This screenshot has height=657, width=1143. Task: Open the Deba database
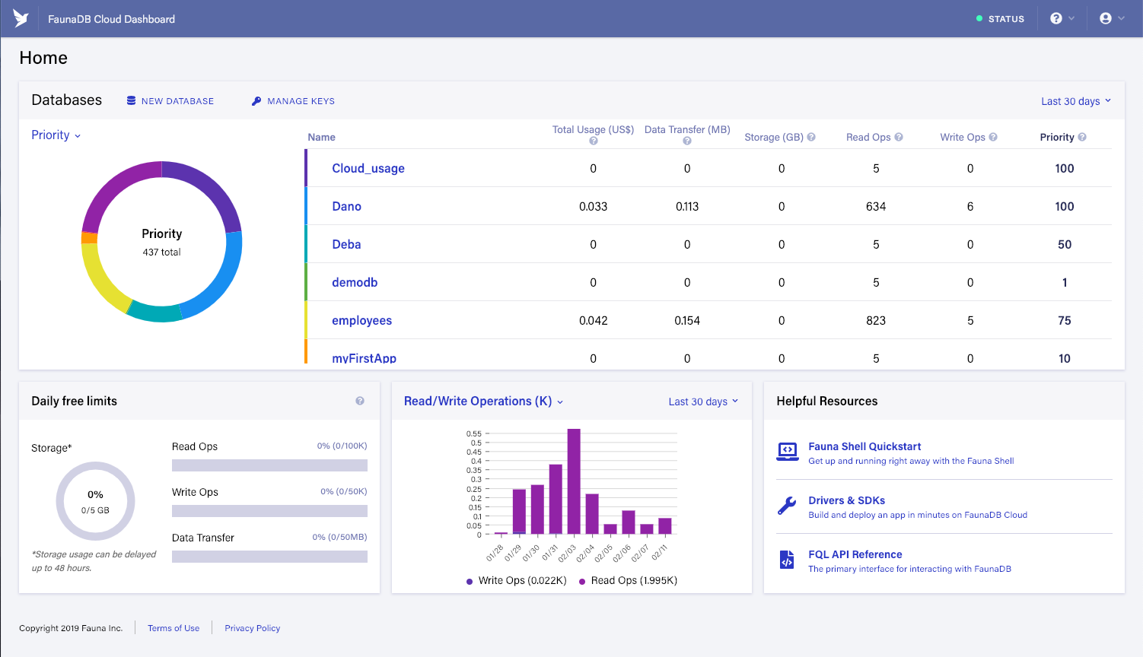click(x=346, y=244)
